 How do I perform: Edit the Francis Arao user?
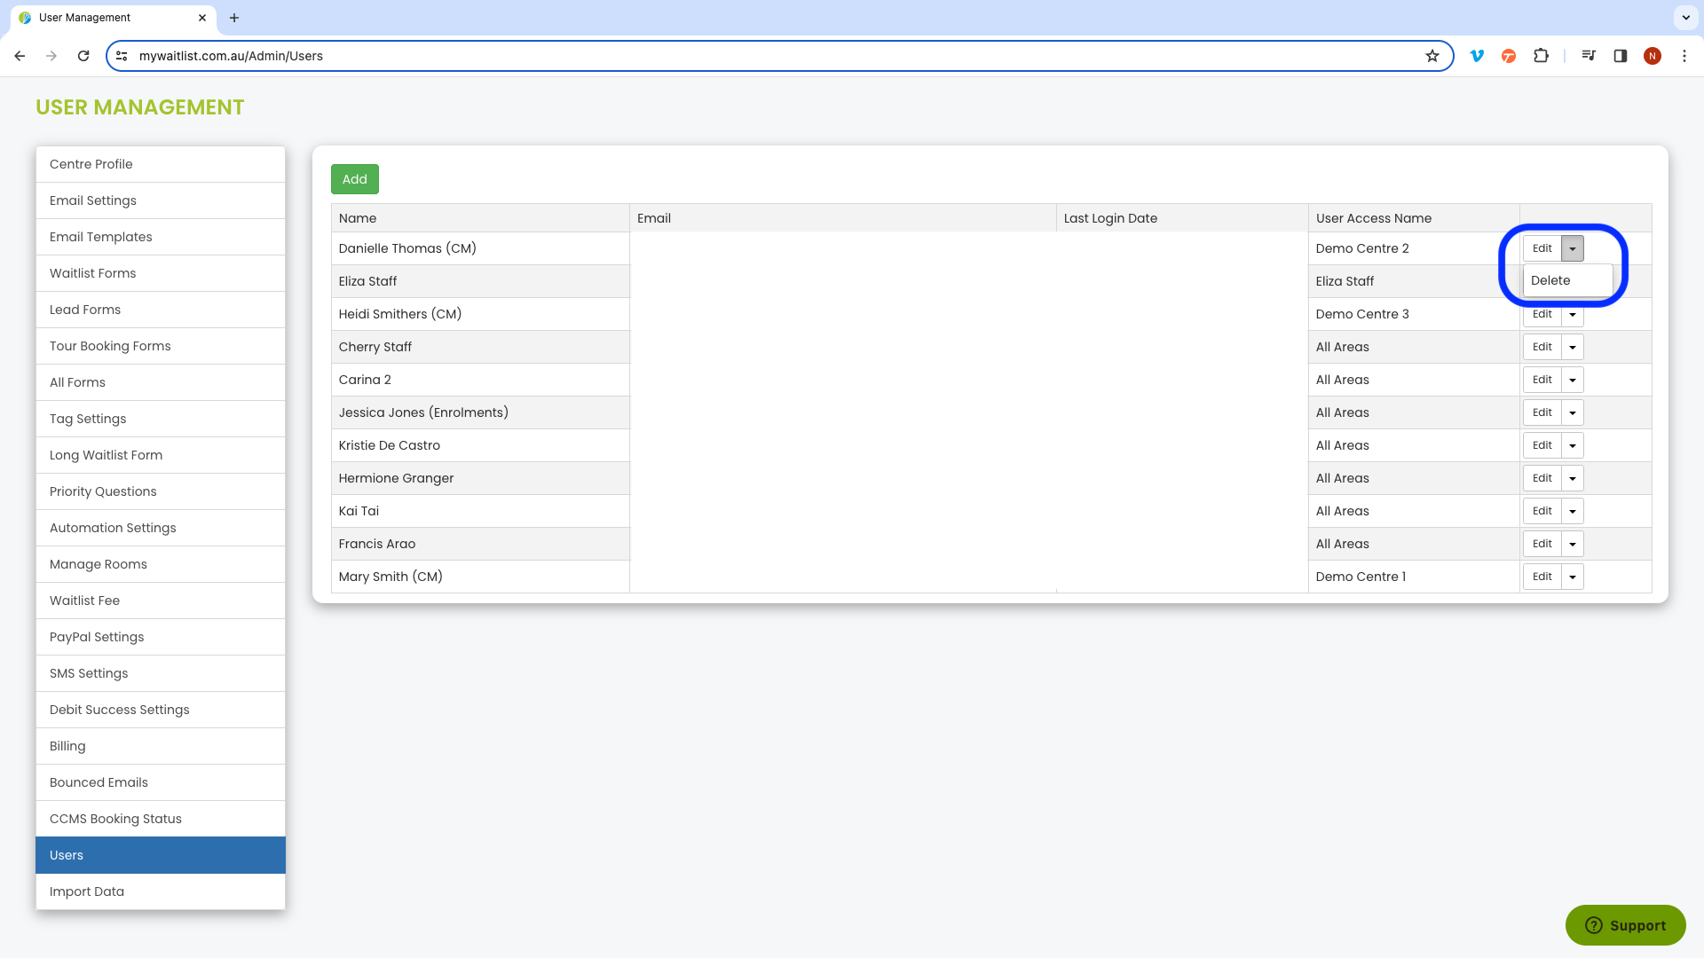pyautogui.click(x=1542, y=544)
